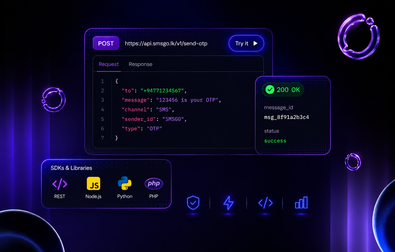The width and height of the screenshot is (395, 252).
Task: Click line number 1 in the code gutter
Action: [x=102, y=81]
